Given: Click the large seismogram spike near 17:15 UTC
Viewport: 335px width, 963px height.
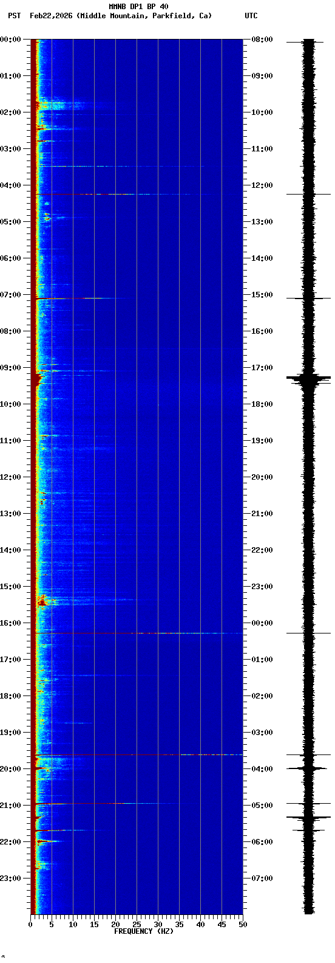Looking at the screenshot, I should click(x=309, y=379).
